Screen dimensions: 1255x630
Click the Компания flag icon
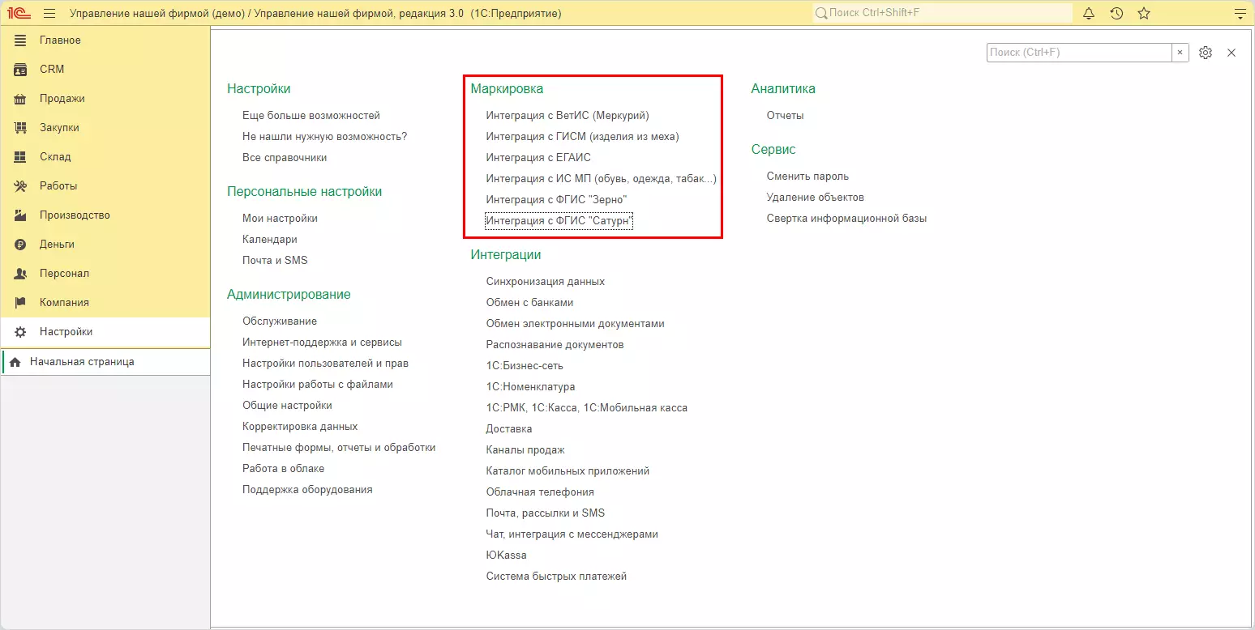coord(21,303)
